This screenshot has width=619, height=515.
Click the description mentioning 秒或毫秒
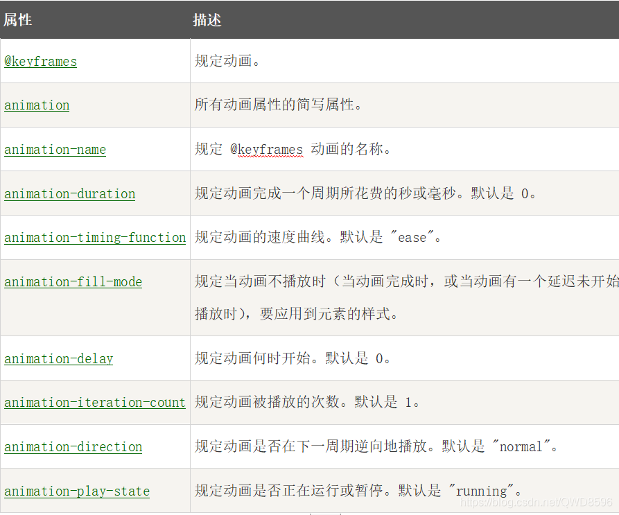(x=365, y=193)
